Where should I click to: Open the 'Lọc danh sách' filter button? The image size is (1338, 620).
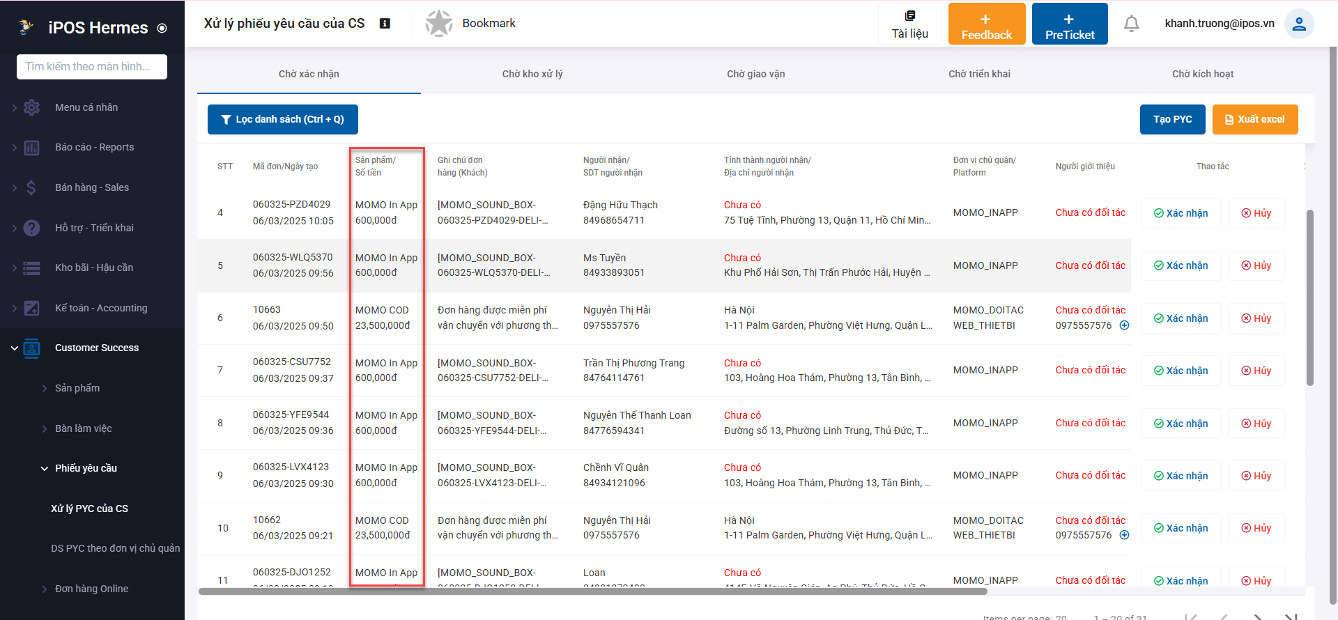[x=283, y=119]
